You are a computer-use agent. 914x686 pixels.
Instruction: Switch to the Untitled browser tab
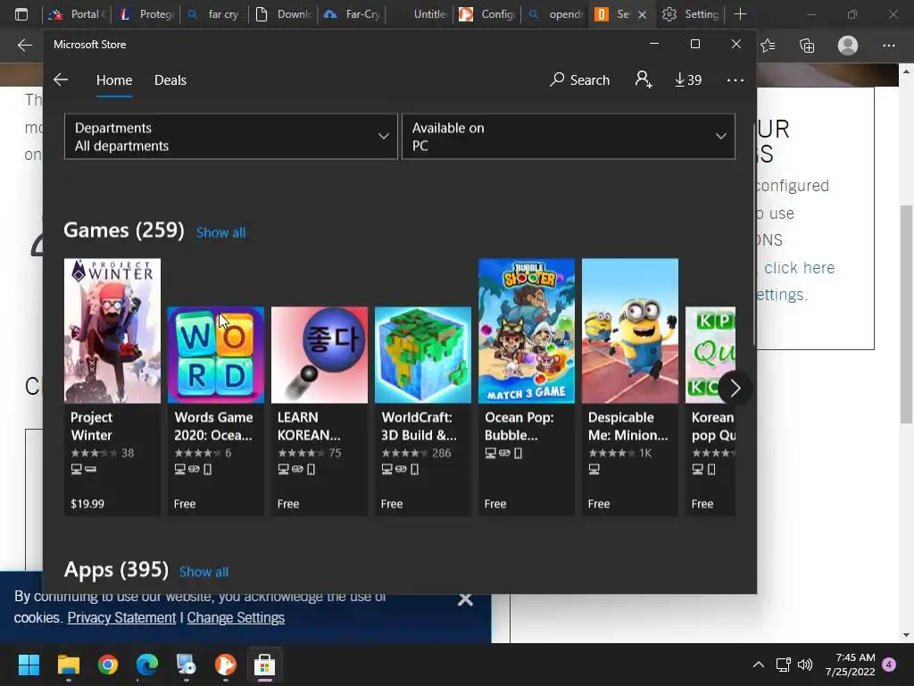tap(421, 14)
